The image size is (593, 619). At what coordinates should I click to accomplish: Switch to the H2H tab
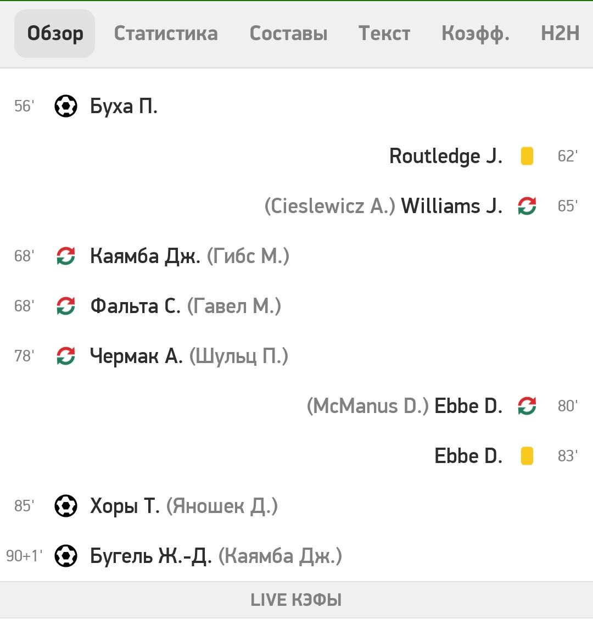coord(560,33)
